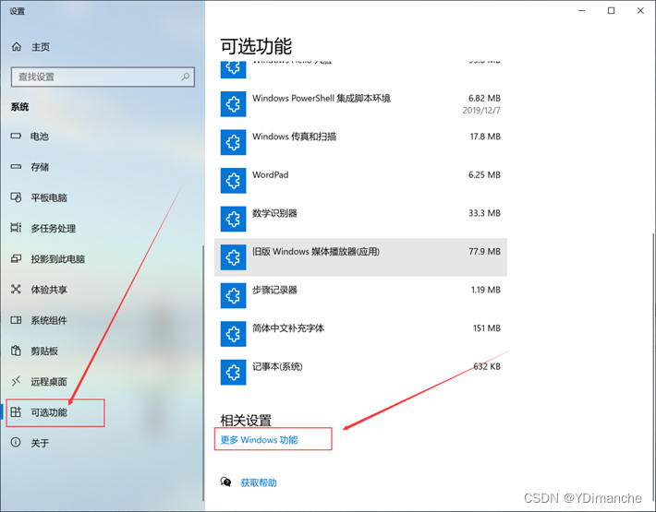The width and height of the screenshot is (656, 512).
Task: Click the 6.82 MB size value
Action: click(x=484, y=98)
